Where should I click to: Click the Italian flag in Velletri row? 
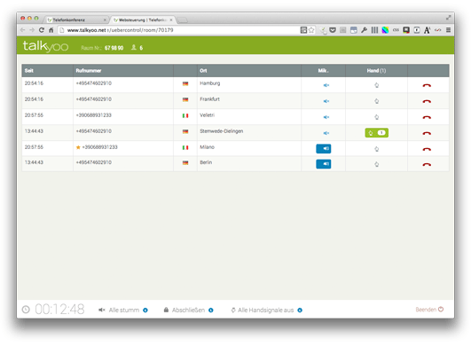[x=185, y=115]
